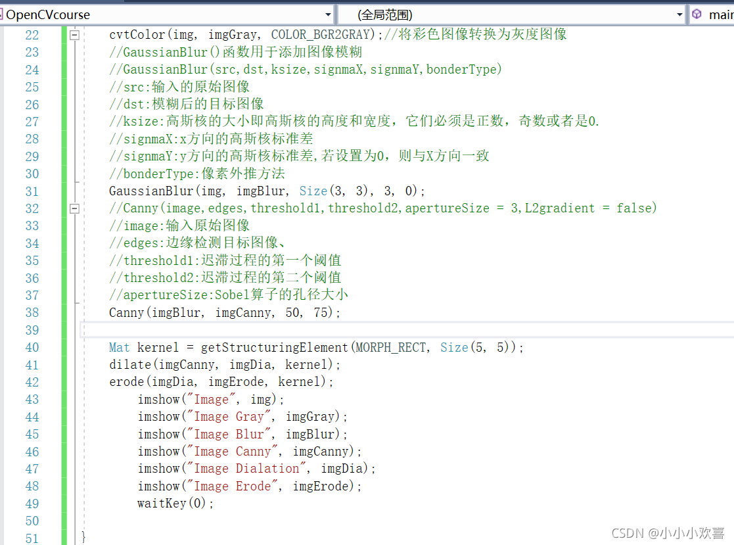Image resolution: width=734 pixels, height=545 pixels.
Task: Collapse the Canny comment block at line 32
Action: click(74, 208)
